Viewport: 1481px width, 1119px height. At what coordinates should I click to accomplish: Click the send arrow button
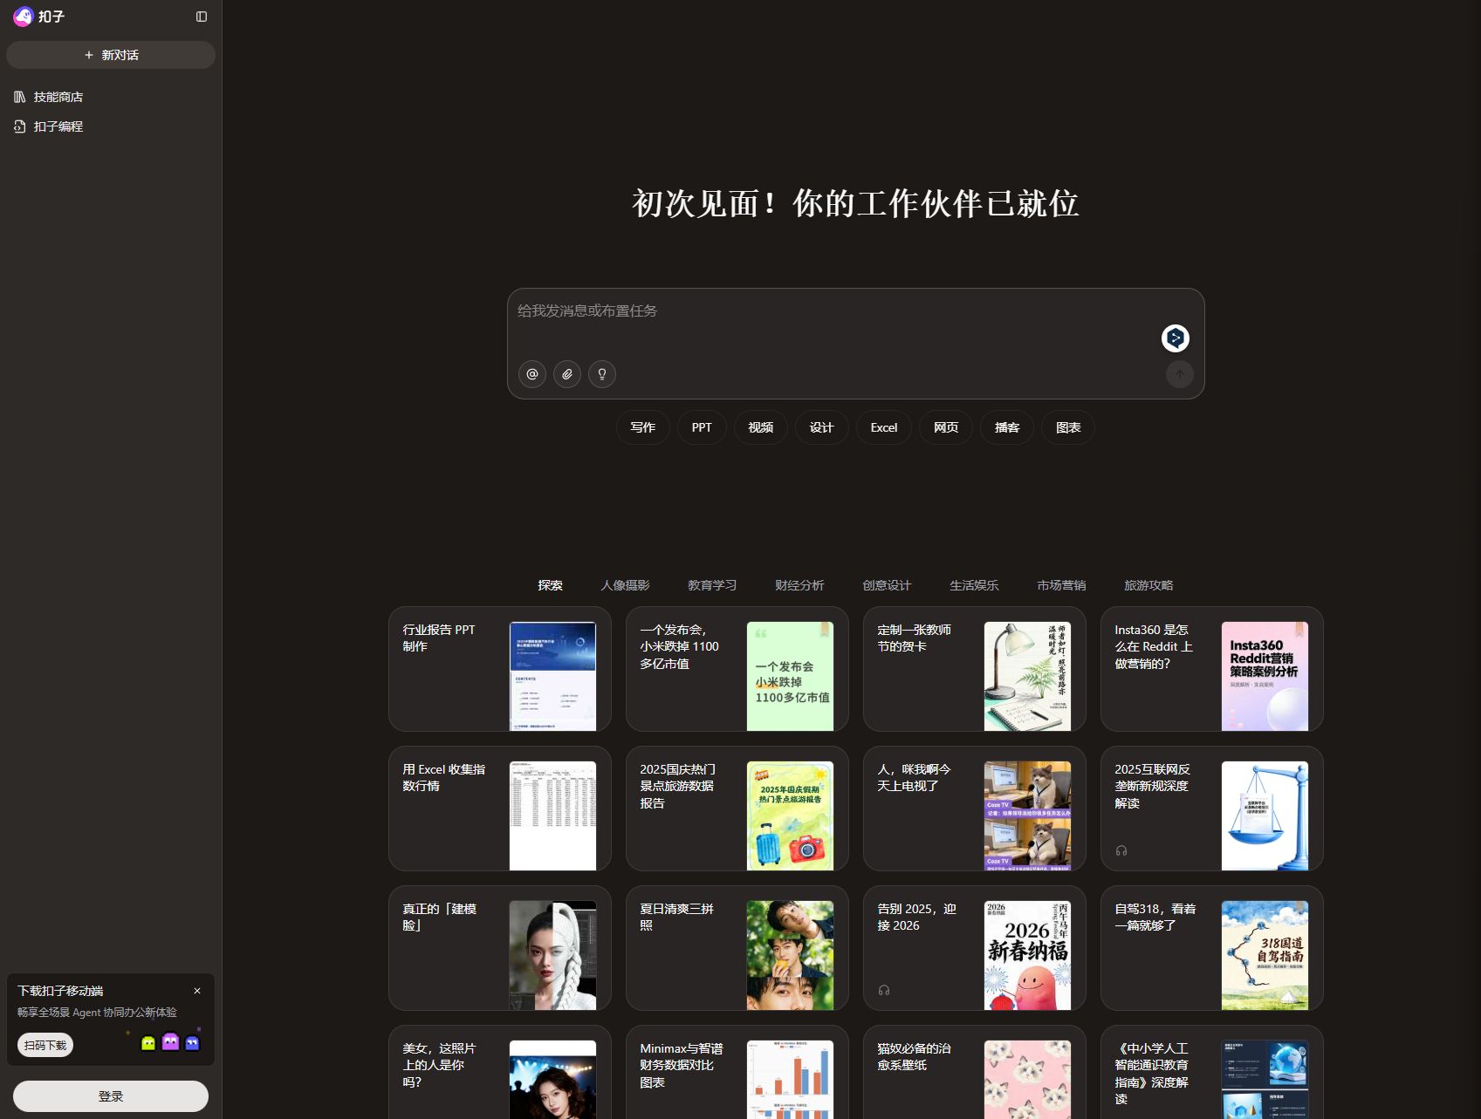1179,374
